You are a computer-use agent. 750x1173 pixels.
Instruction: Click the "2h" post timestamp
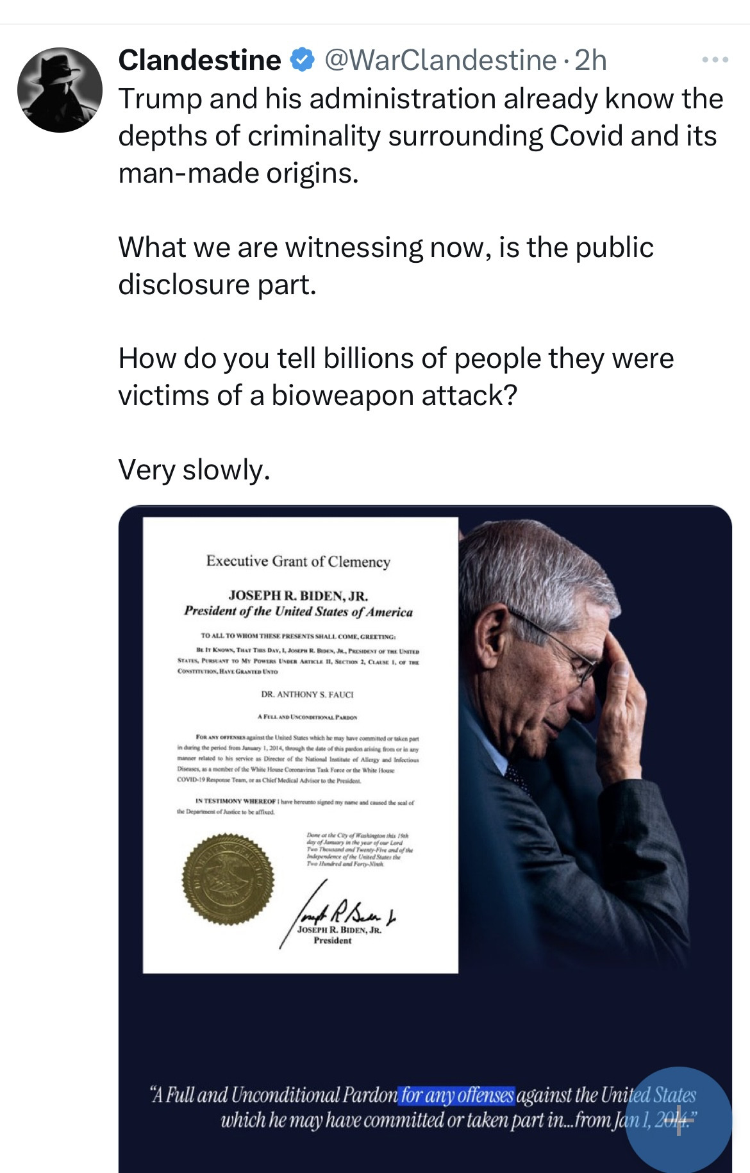[590, 60]
